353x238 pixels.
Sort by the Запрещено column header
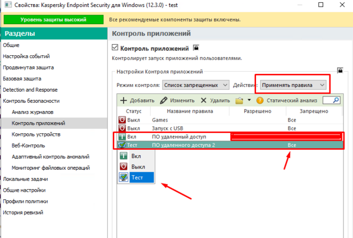pos(314,111)
